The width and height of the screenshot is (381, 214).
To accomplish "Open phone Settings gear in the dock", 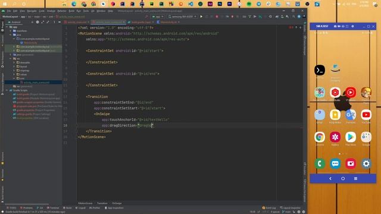I will (x=366, y=164).
